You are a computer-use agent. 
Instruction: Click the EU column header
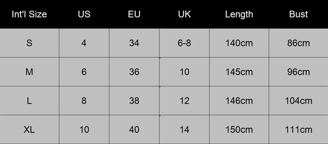pos(134,14)
